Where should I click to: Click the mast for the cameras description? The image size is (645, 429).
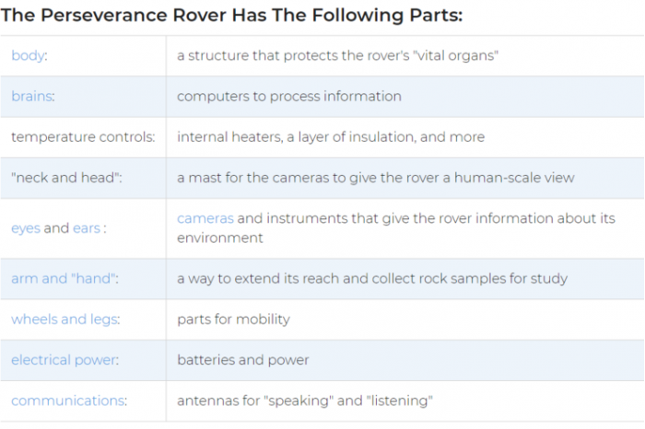coord(377,178)
